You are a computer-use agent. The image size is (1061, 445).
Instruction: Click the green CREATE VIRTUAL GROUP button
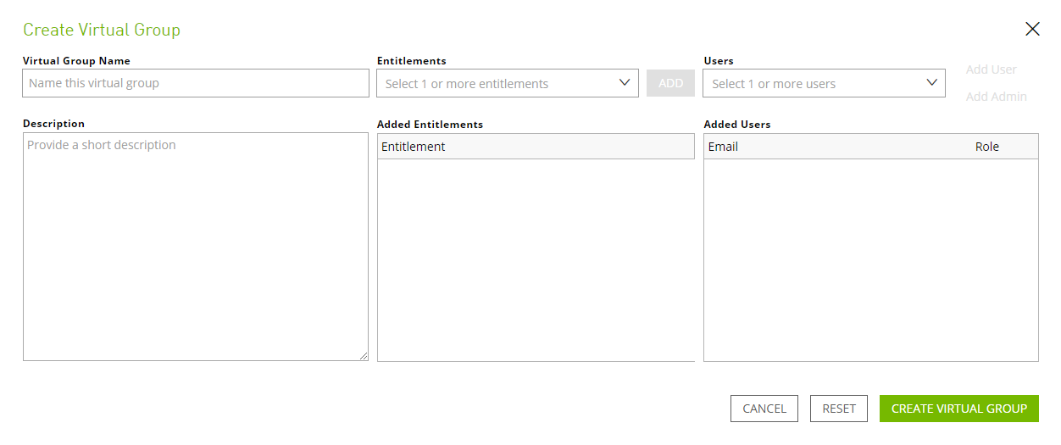point(958,409)
